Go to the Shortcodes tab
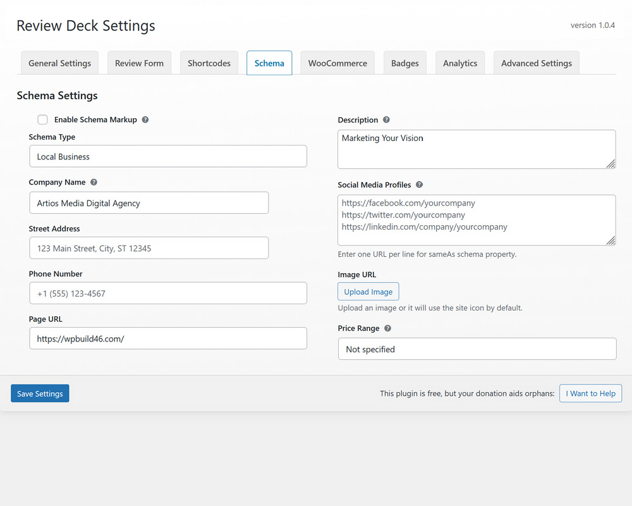Screen dimensions: 632x506 point(209,63)
